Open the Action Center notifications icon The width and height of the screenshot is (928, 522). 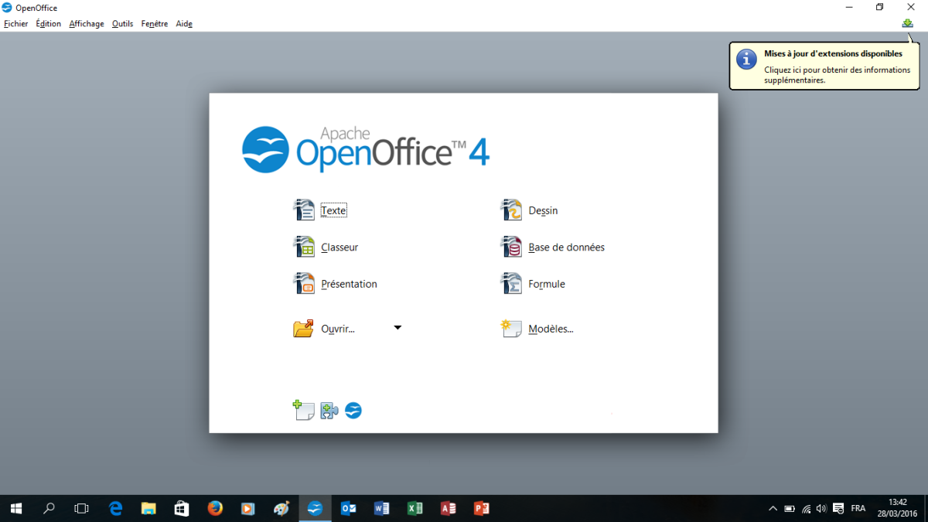coord(838,509)
